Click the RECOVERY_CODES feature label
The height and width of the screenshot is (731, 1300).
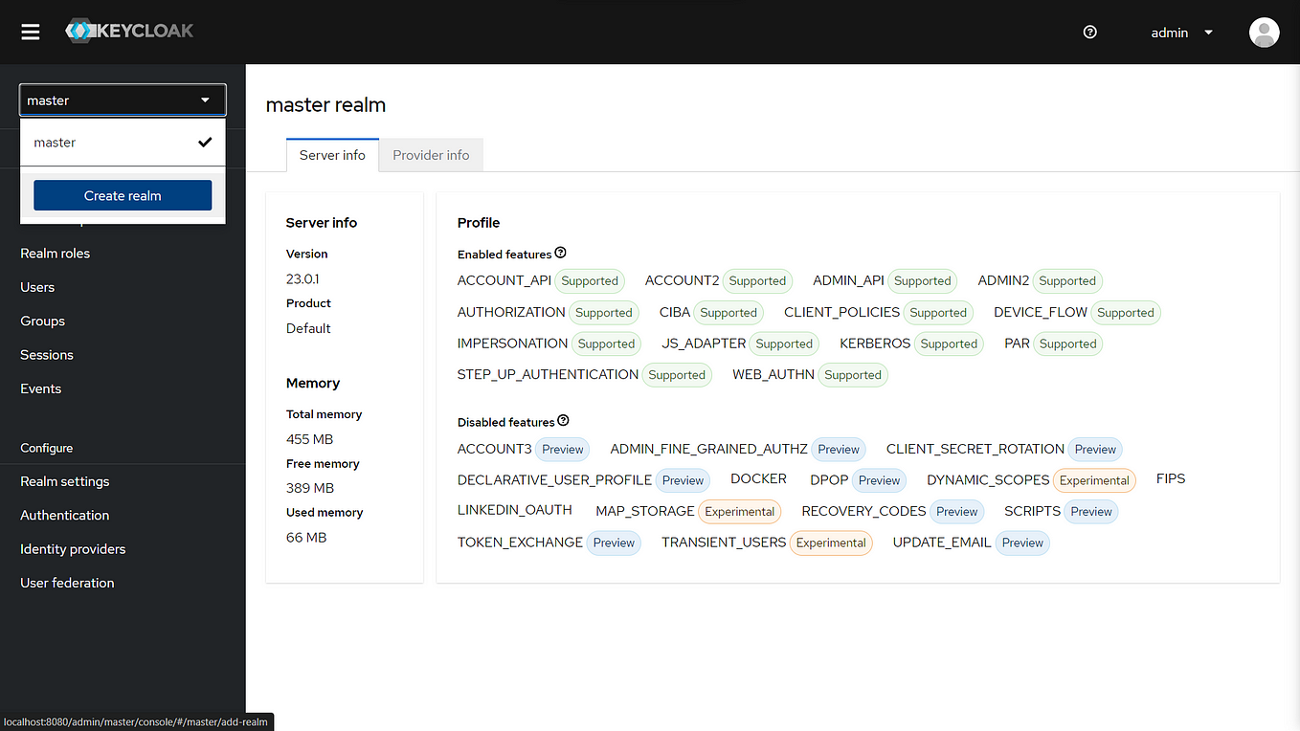pyautogui.click(x=863, y=511)
